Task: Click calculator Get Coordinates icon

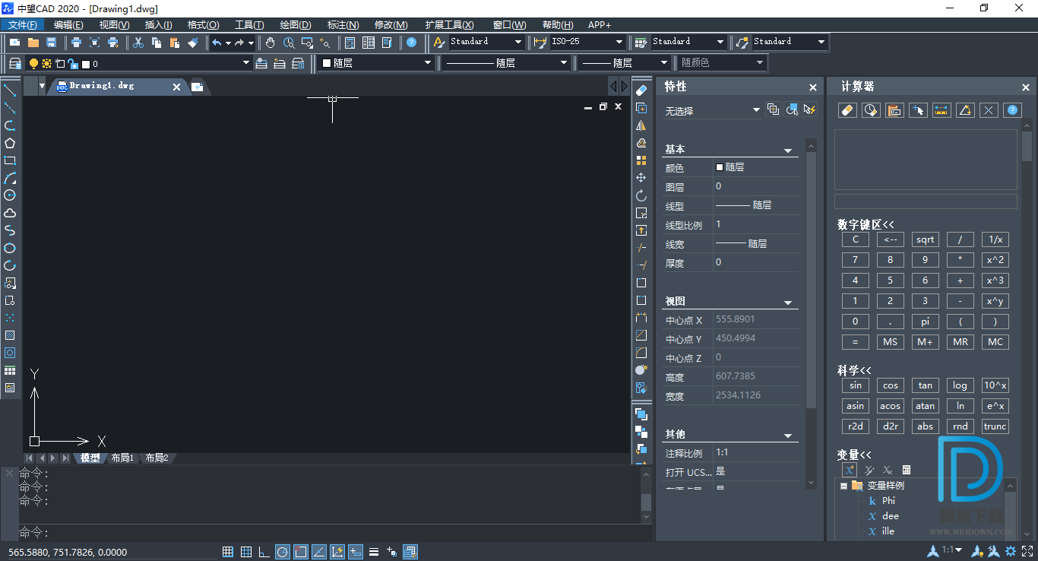Action: (x=918, y=111)
